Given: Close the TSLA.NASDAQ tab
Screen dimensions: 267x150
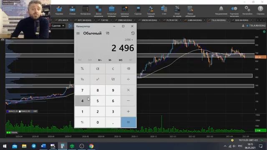Looking at the screenshot, I should coord(228,20).
